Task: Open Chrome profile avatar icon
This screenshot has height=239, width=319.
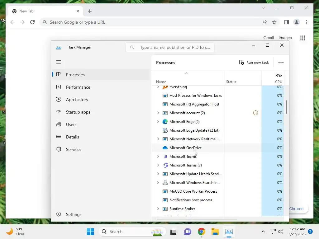Action: pyautogui.click(x=297, y=22)
